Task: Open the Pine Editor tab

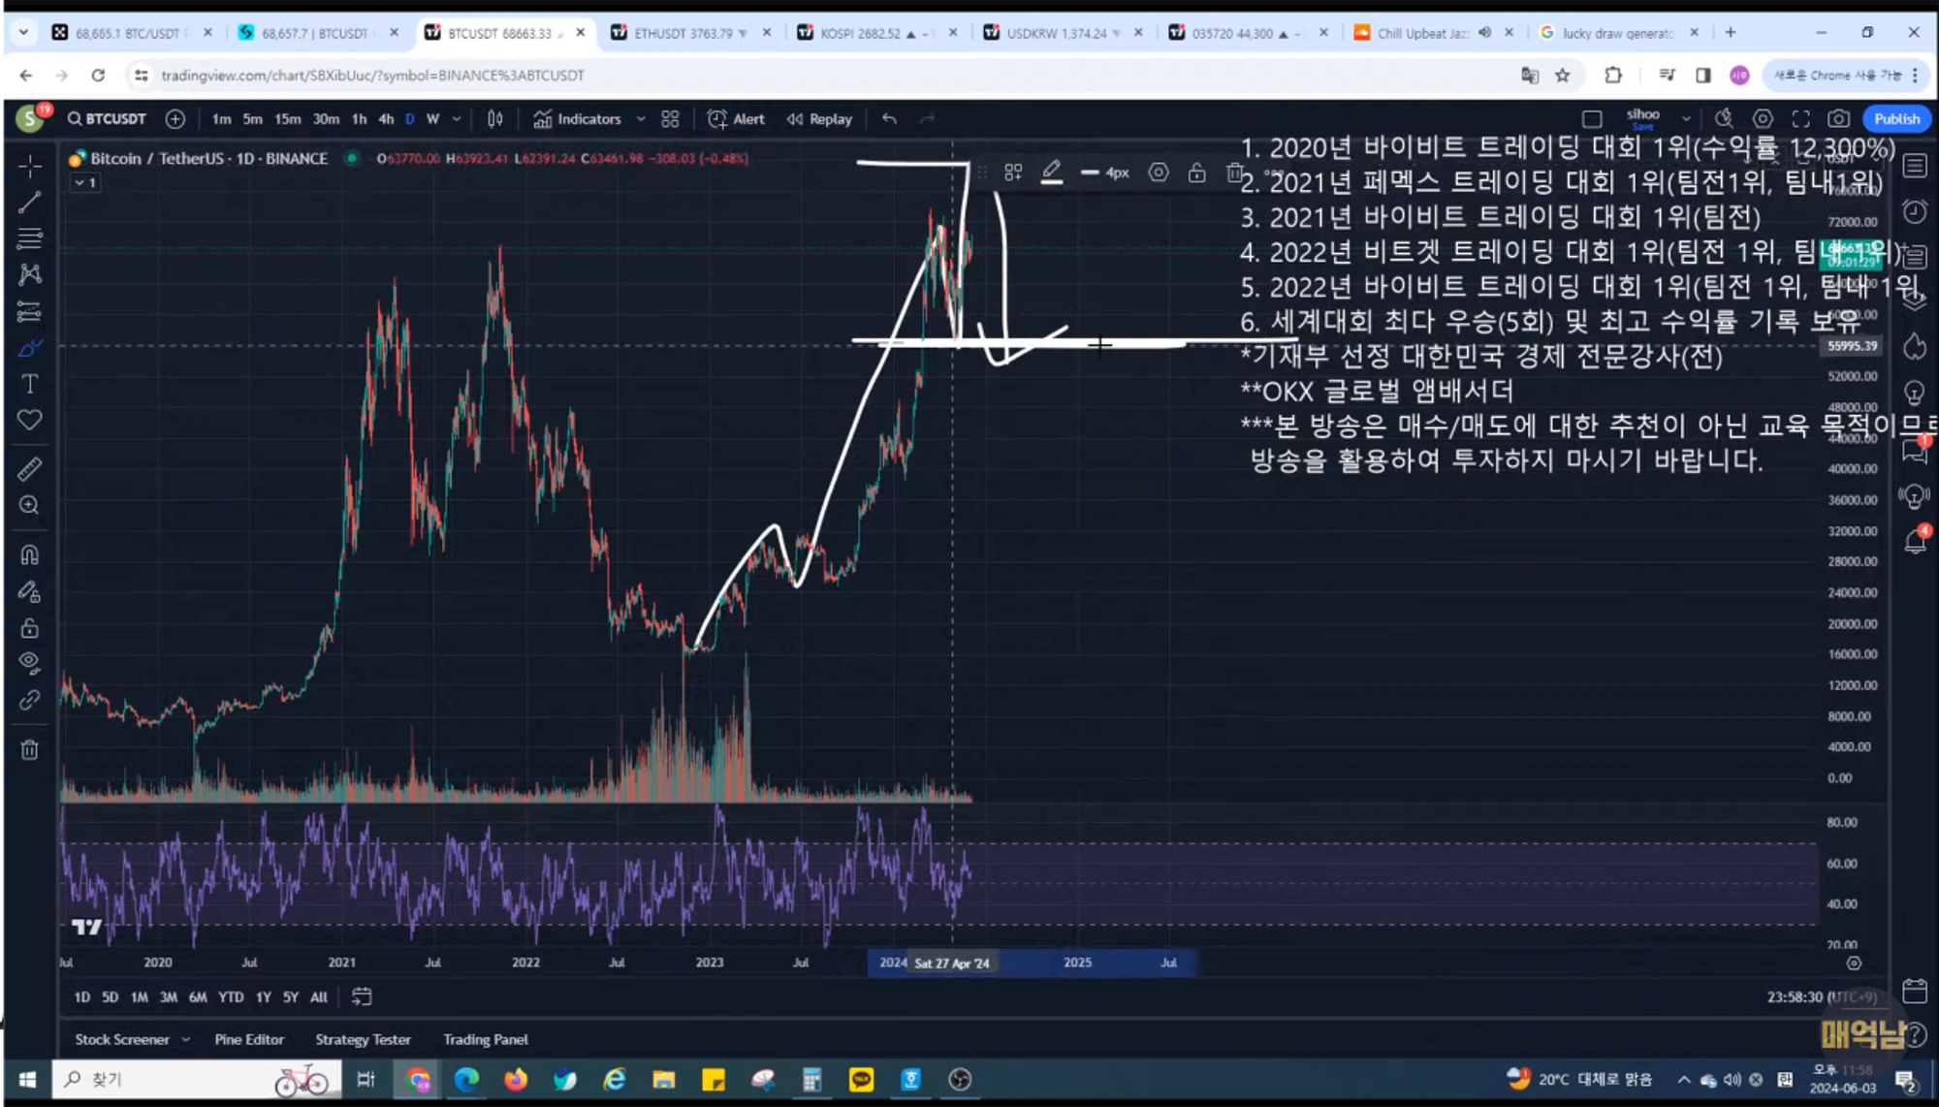Action: (249, 1039)
